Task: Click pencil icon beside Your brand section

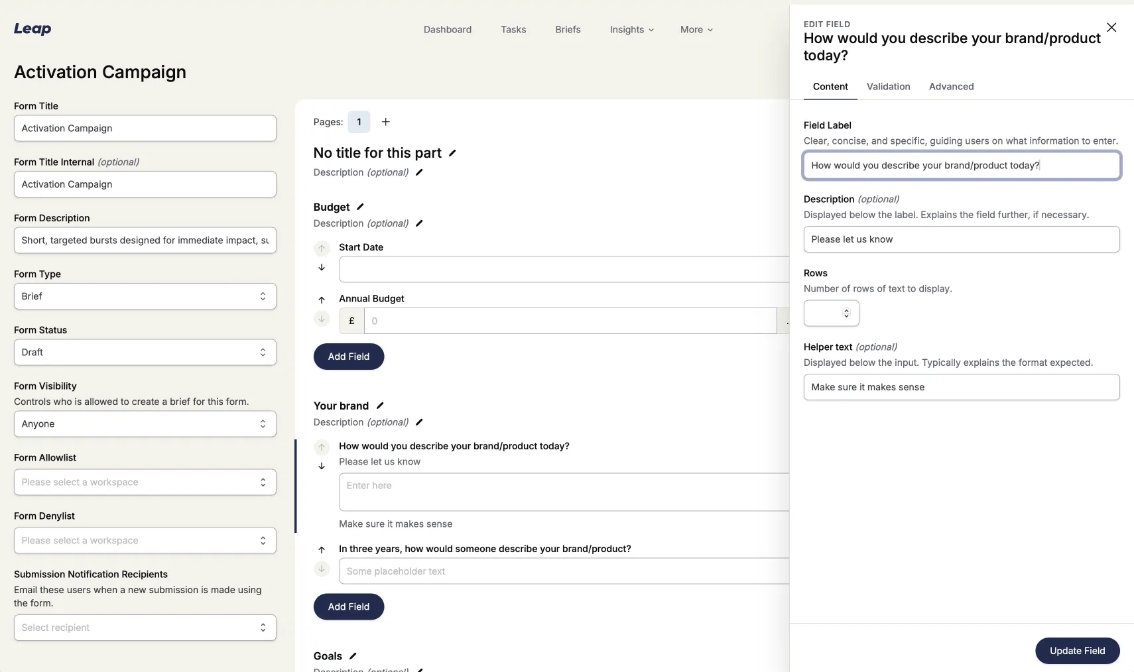Action: point(380,406)
